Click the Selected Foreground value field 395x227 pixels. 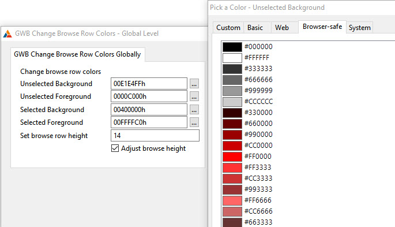(149, 122)
